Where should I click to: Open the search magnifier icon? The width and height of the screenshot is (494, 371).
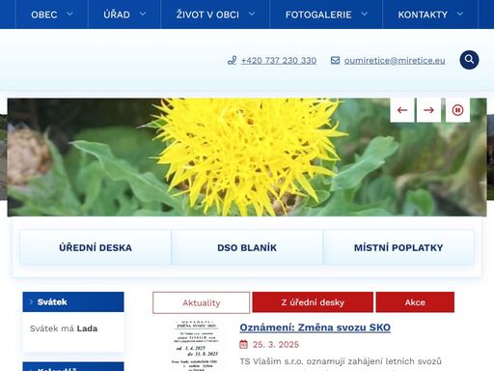click(469, 60)
